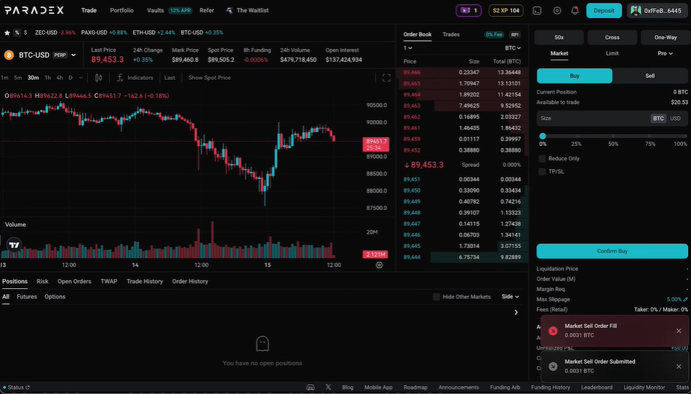This screenshot has height=394, width=691.
Task: Click Show Spot Price
Action: [209, 78]
